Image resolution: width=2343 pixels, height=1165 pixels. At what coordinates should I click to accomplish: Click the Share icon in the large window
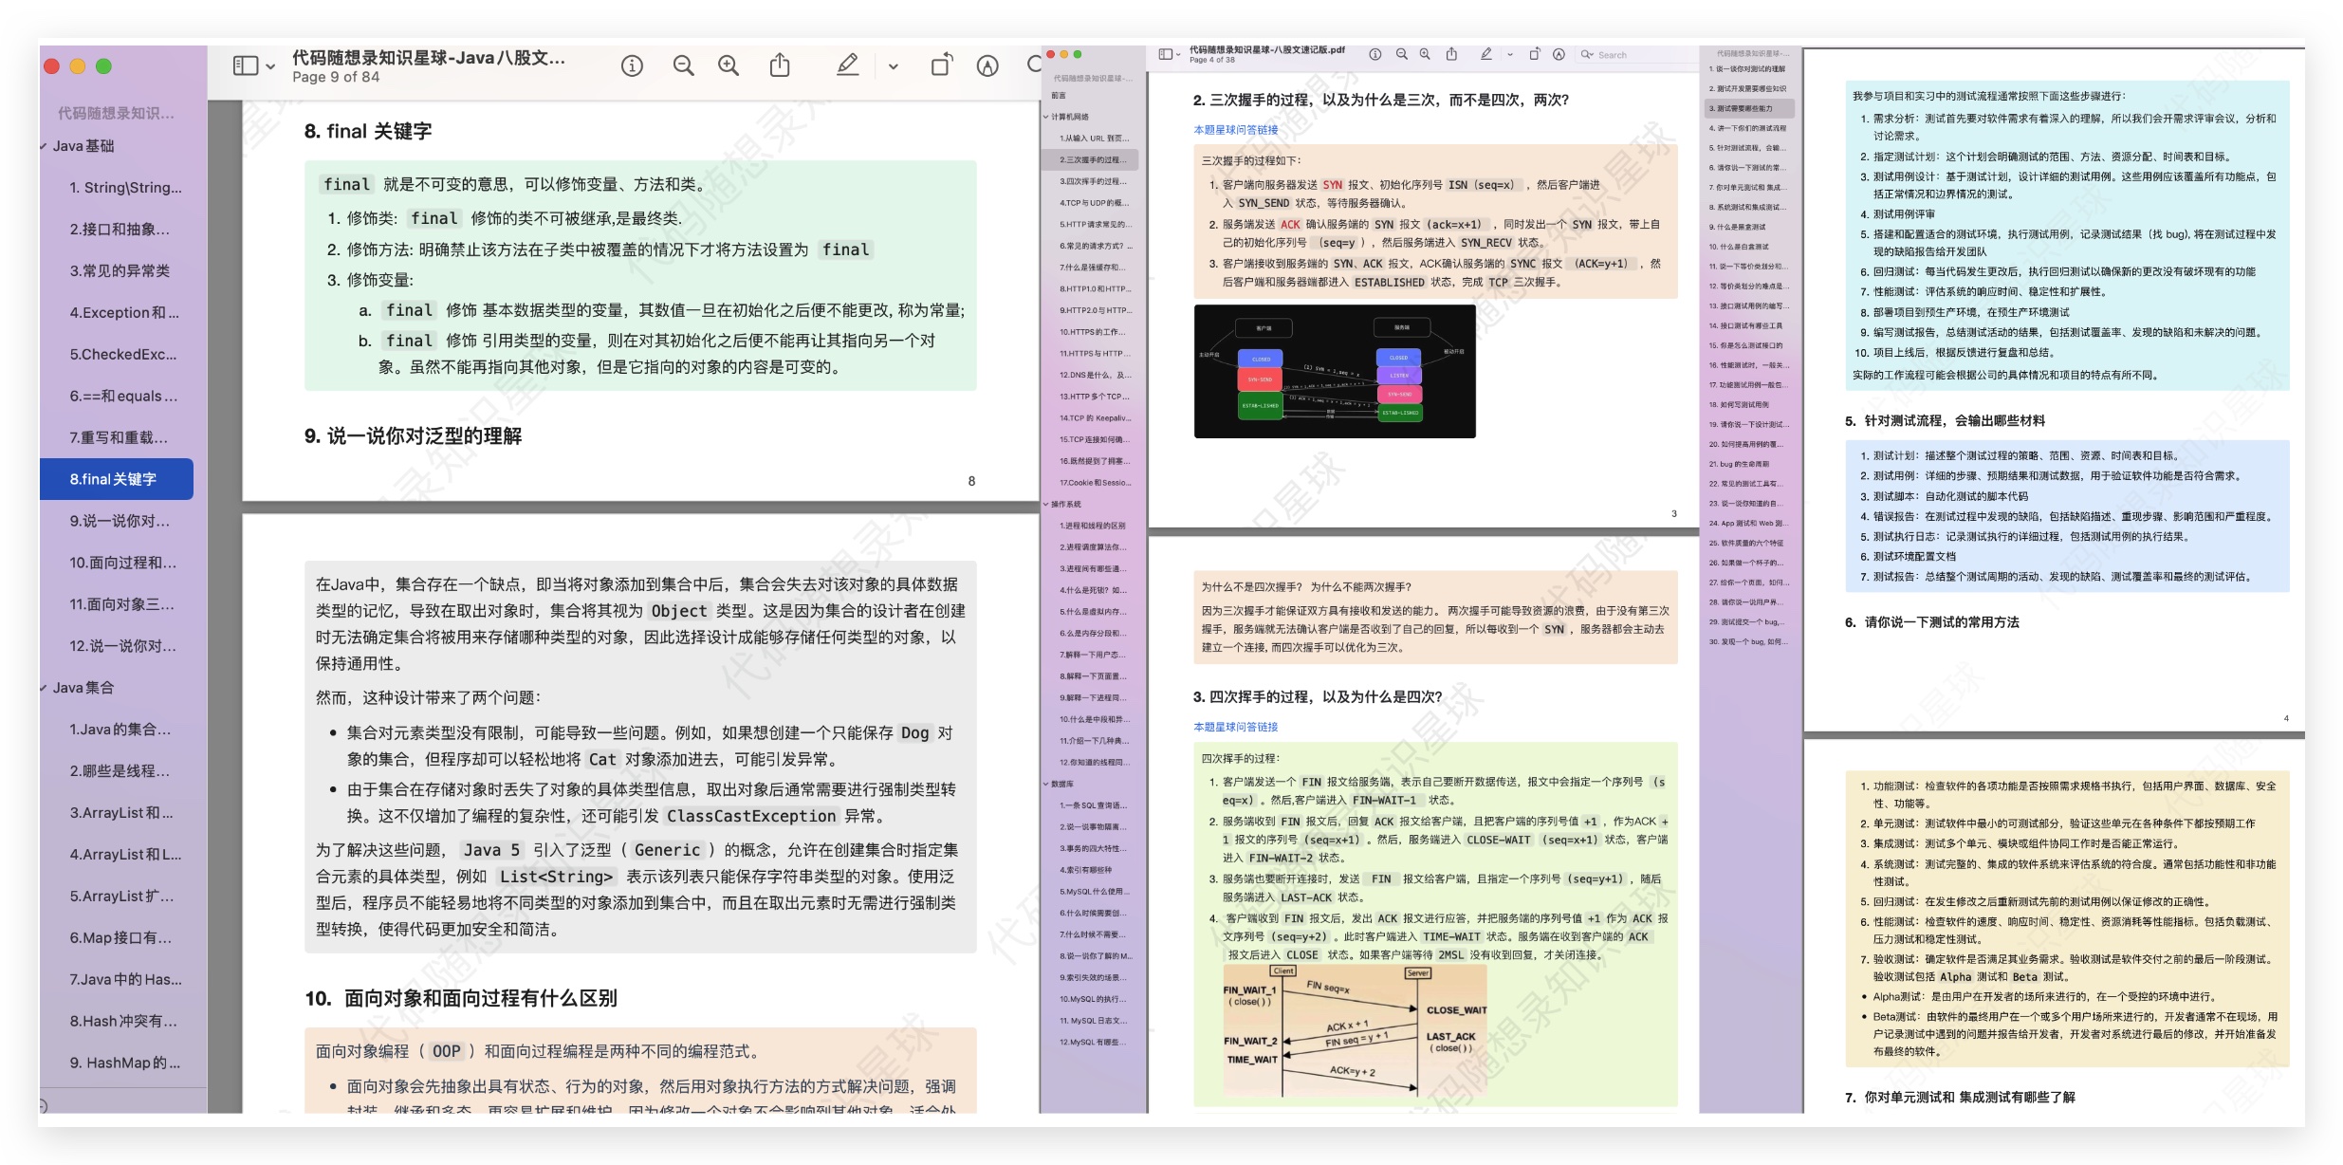(780, 65)
